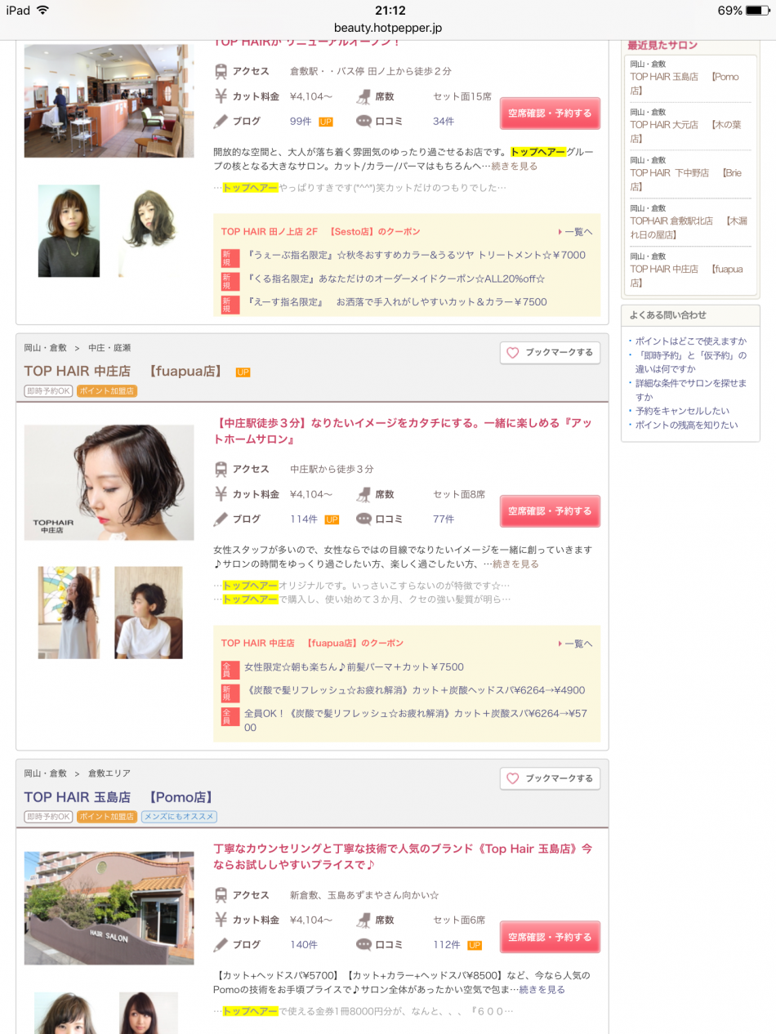Reserve at the salon with セット面15席
This screenshot has height=1034, width=776.
550,114
